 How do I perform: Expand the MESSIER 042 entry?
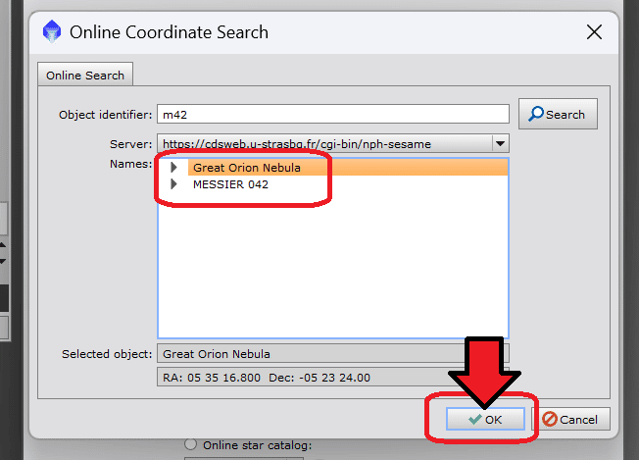pyautogui.click(x=174, y=184)
